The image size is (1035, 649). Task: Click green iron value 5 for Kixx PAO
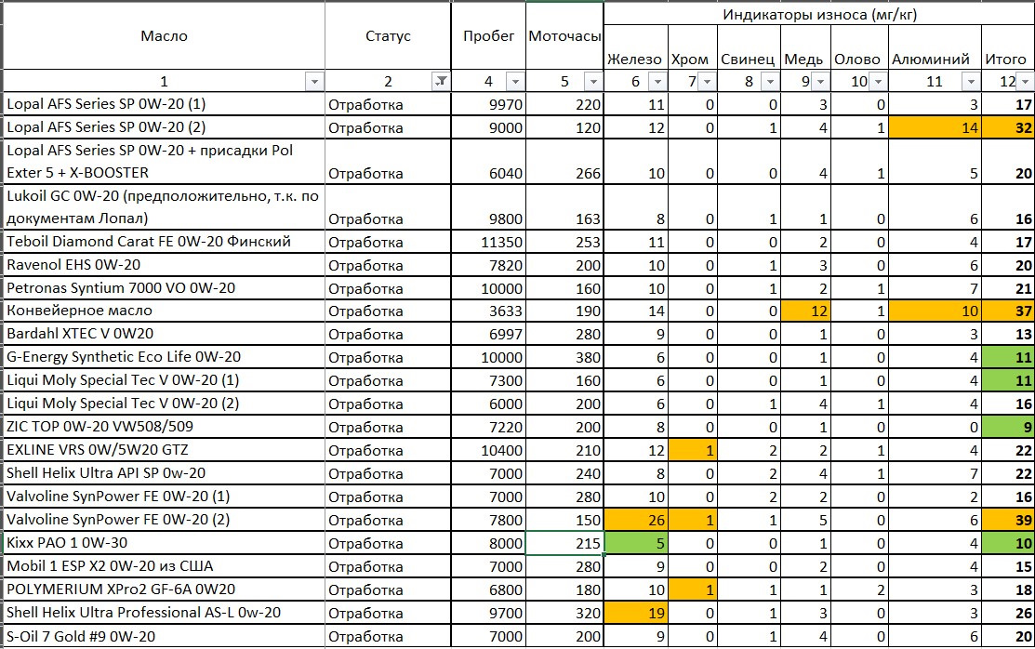pos(636,543)
